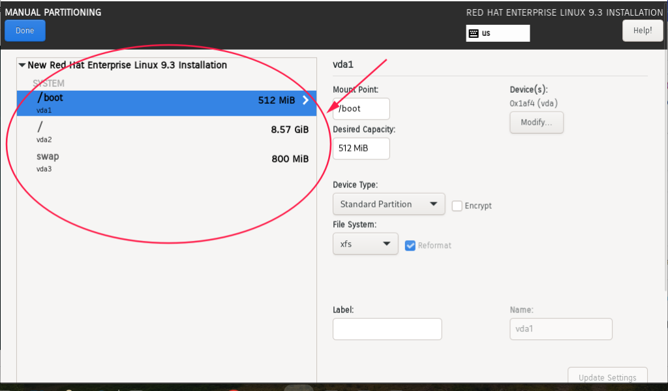
Task: Click the Done button
Action: coord(24,30)
